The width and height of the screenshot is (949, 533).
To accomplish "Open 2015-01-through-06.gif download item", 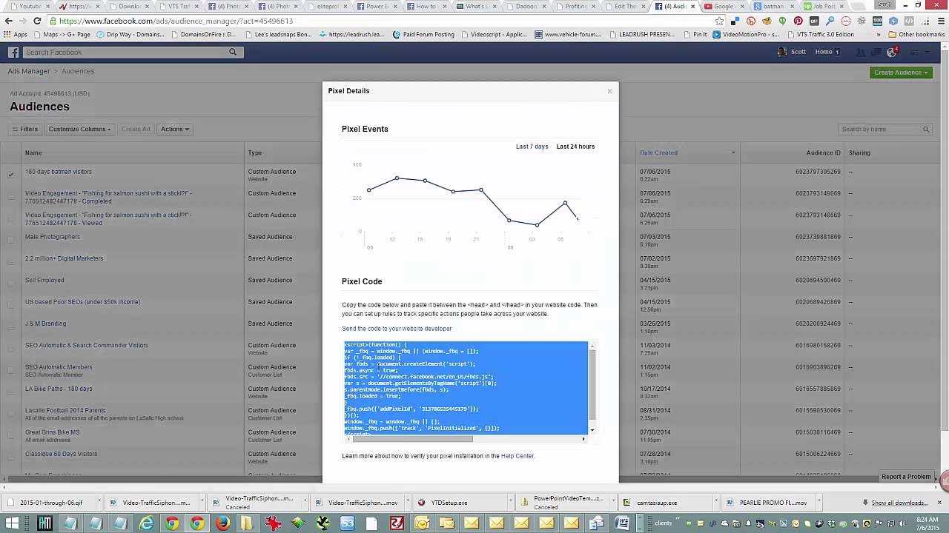I will 52,503.
